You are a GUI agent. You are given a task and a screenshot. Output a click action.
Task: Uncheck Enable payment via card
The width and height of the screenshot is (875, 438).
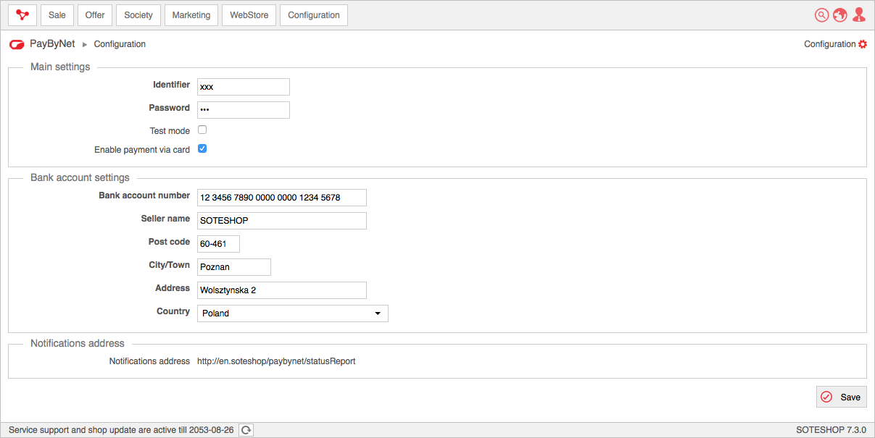click(202, 148)
